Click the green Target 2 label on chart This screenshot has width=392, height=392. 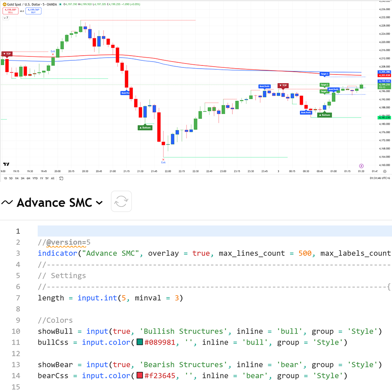coord(324,85)
